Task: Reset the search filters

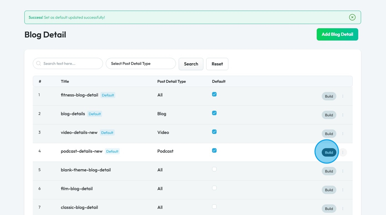Action: tap(217, 64)
